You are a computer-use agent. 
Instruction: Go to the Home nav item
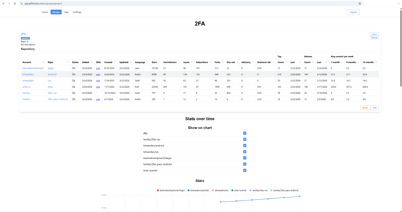pyautogui.click(x=45, y=12)
